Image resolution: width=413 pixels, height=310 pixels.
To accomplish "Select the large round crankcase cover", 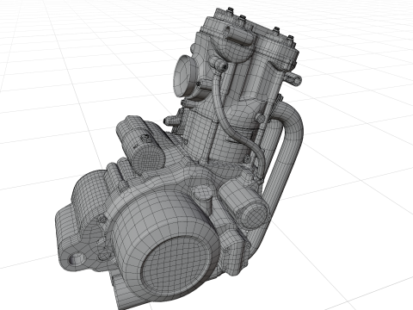I will pyautogui.click(x=166, y=244).
